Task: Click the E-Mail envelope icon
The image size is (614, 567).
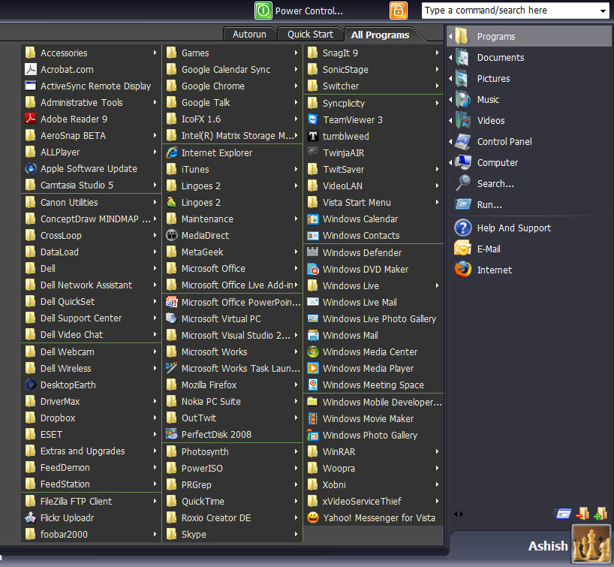Action: [463, 249]
